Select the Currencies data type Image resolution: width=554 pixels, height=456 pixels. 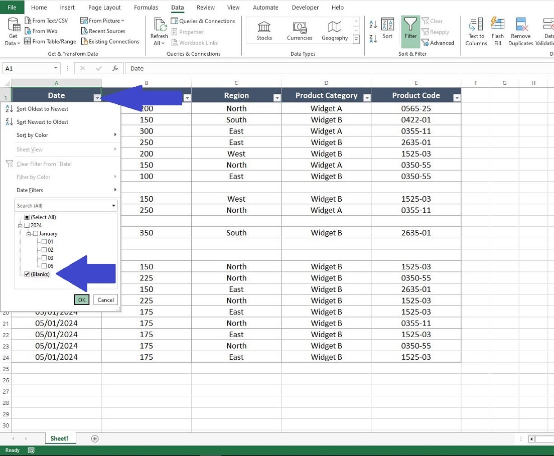[300, 31]
